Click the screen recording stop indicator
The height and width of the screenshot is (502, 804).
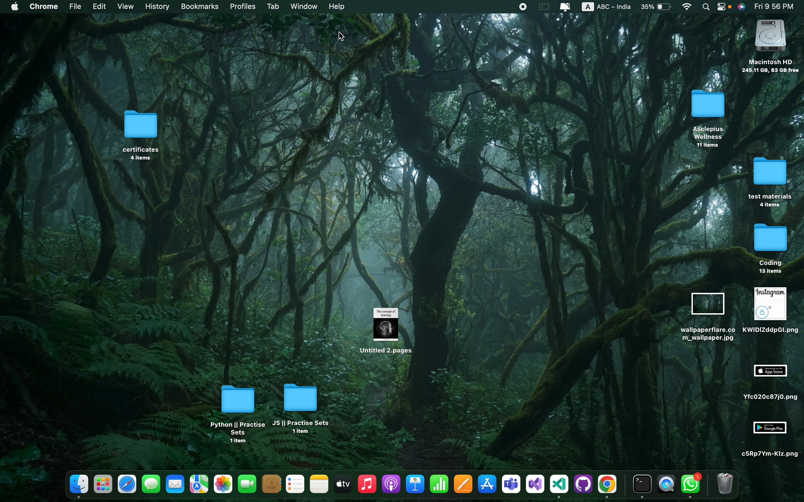point(523,7)
